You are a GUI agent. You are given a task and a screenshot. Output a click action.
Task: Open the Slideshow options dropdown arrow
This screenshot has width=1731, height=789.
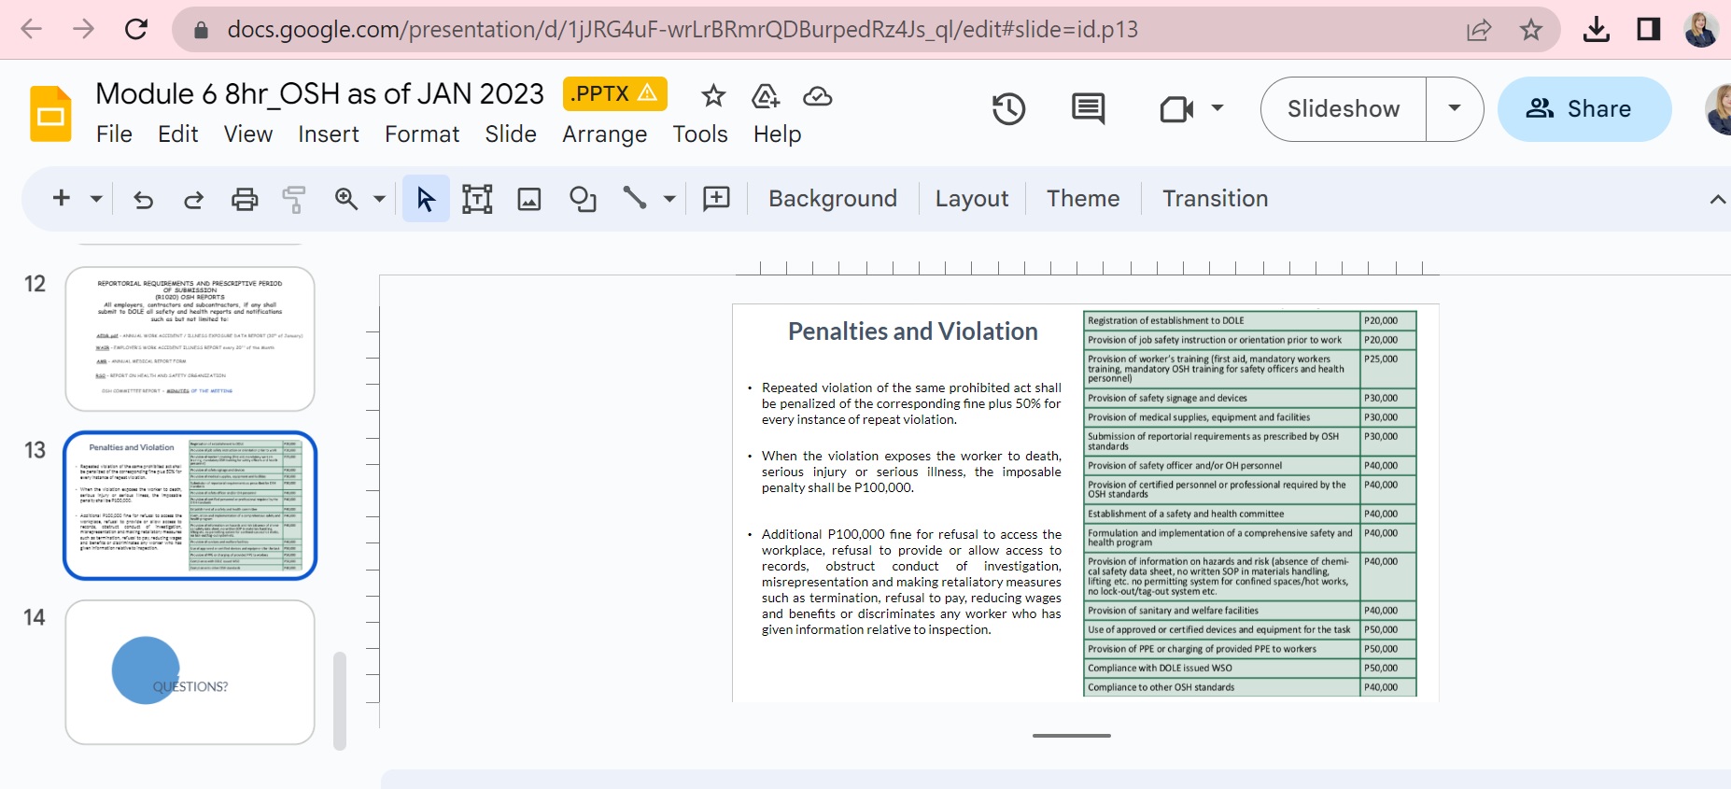coord(1455,109)
